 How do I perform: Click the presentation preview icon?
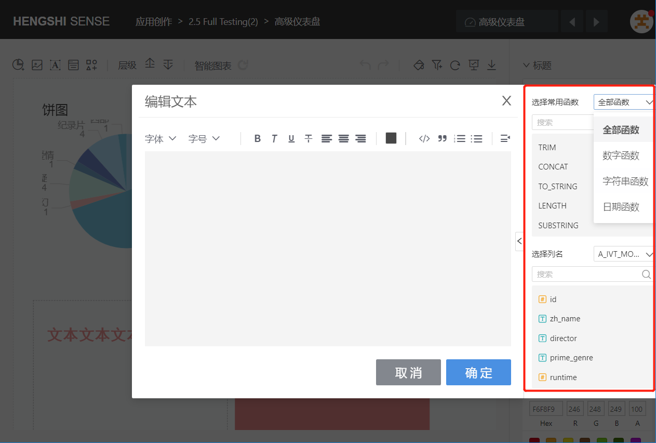pos(474,65)
